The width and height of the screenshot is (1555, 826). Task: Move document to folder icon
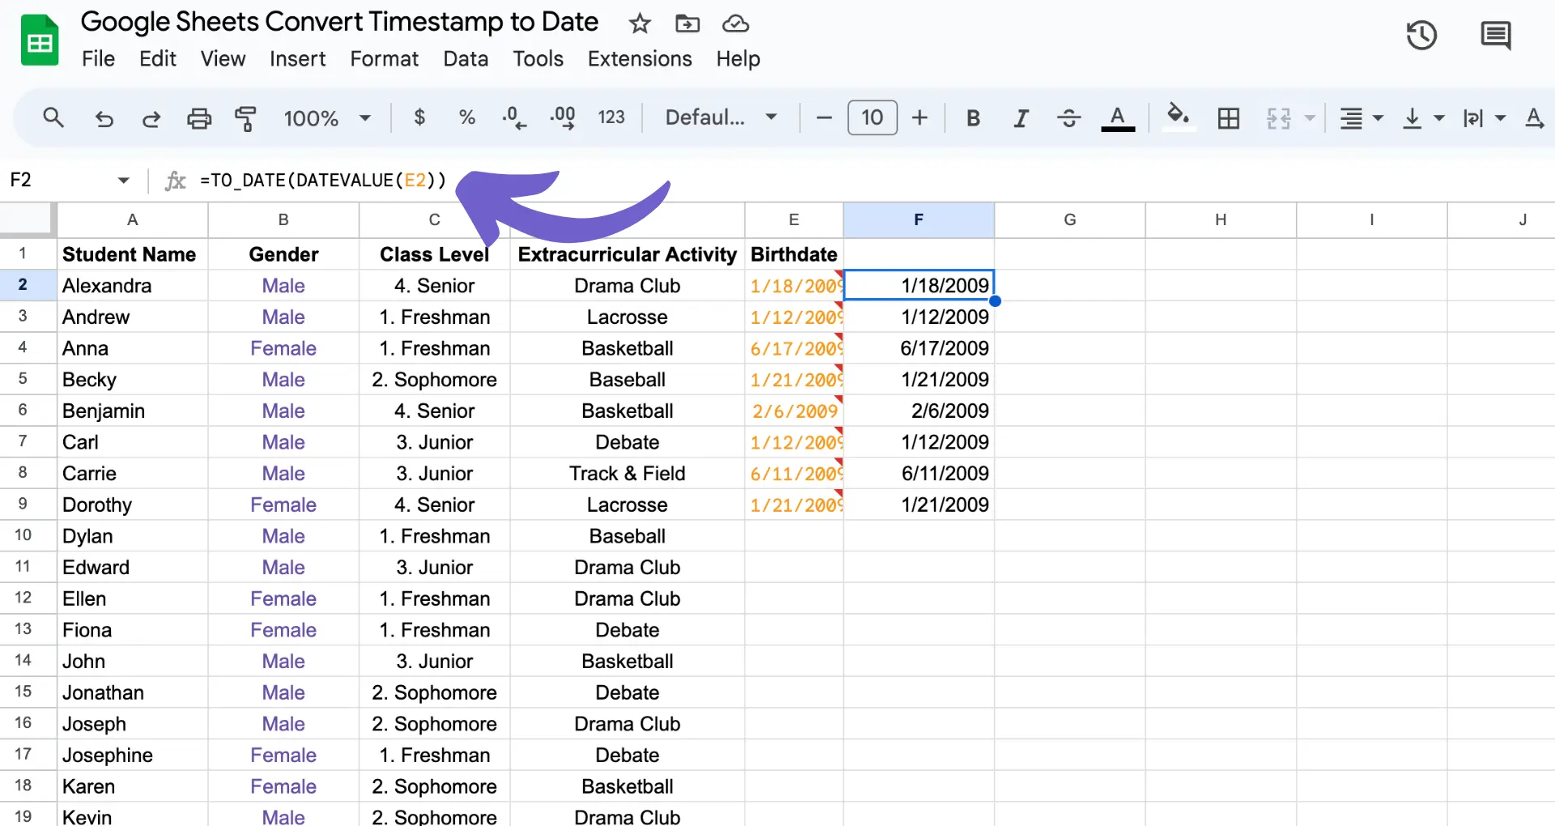[688, 23]
